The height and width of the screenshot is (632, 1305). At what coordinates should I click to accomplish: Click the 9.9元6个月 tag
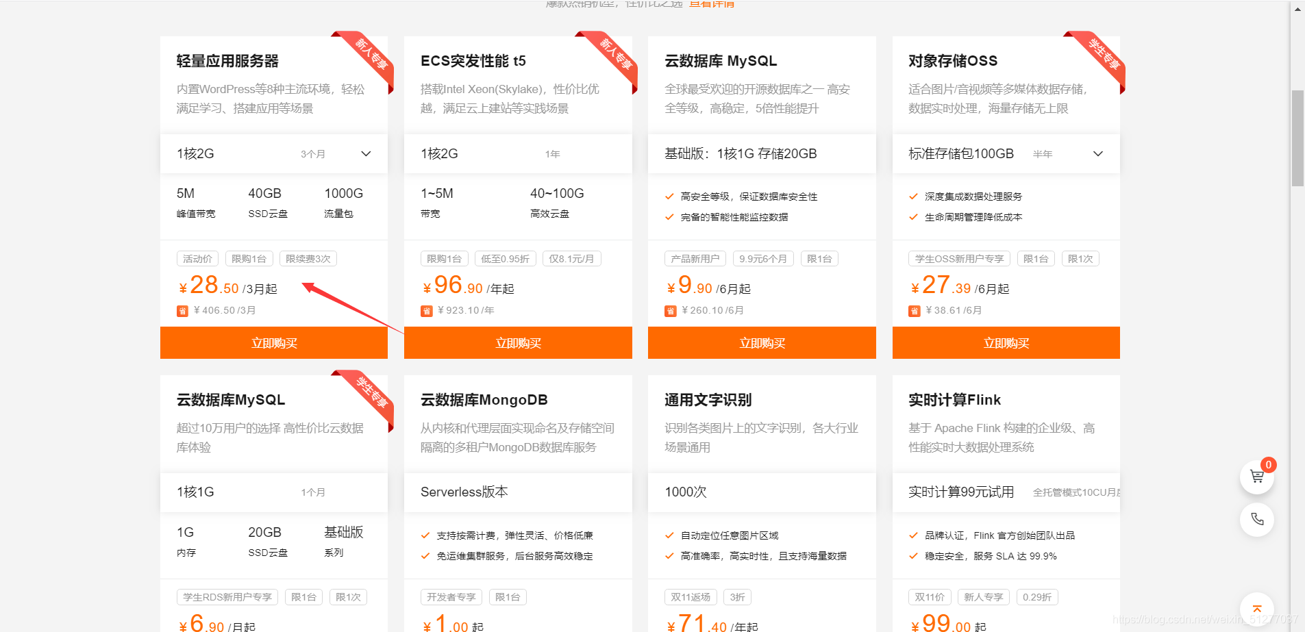(x=763, y=259)
